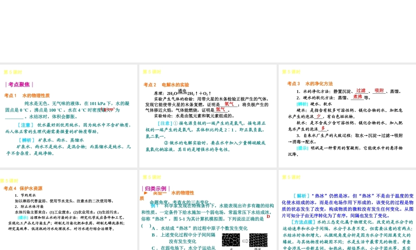Click the arrow between the two molecule images

245,241
